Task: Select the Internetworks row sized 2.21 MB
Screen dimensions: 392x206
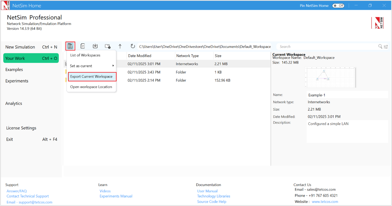Action: 167,64
